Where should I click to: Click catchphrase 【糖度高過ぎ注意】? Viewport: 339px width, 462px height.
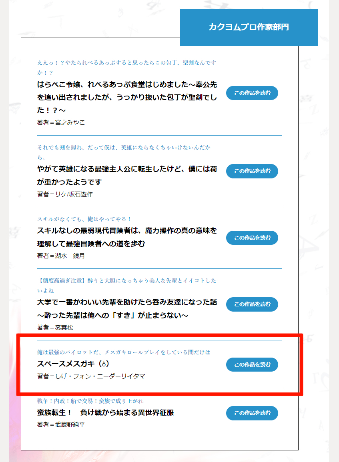pos(127,286)
